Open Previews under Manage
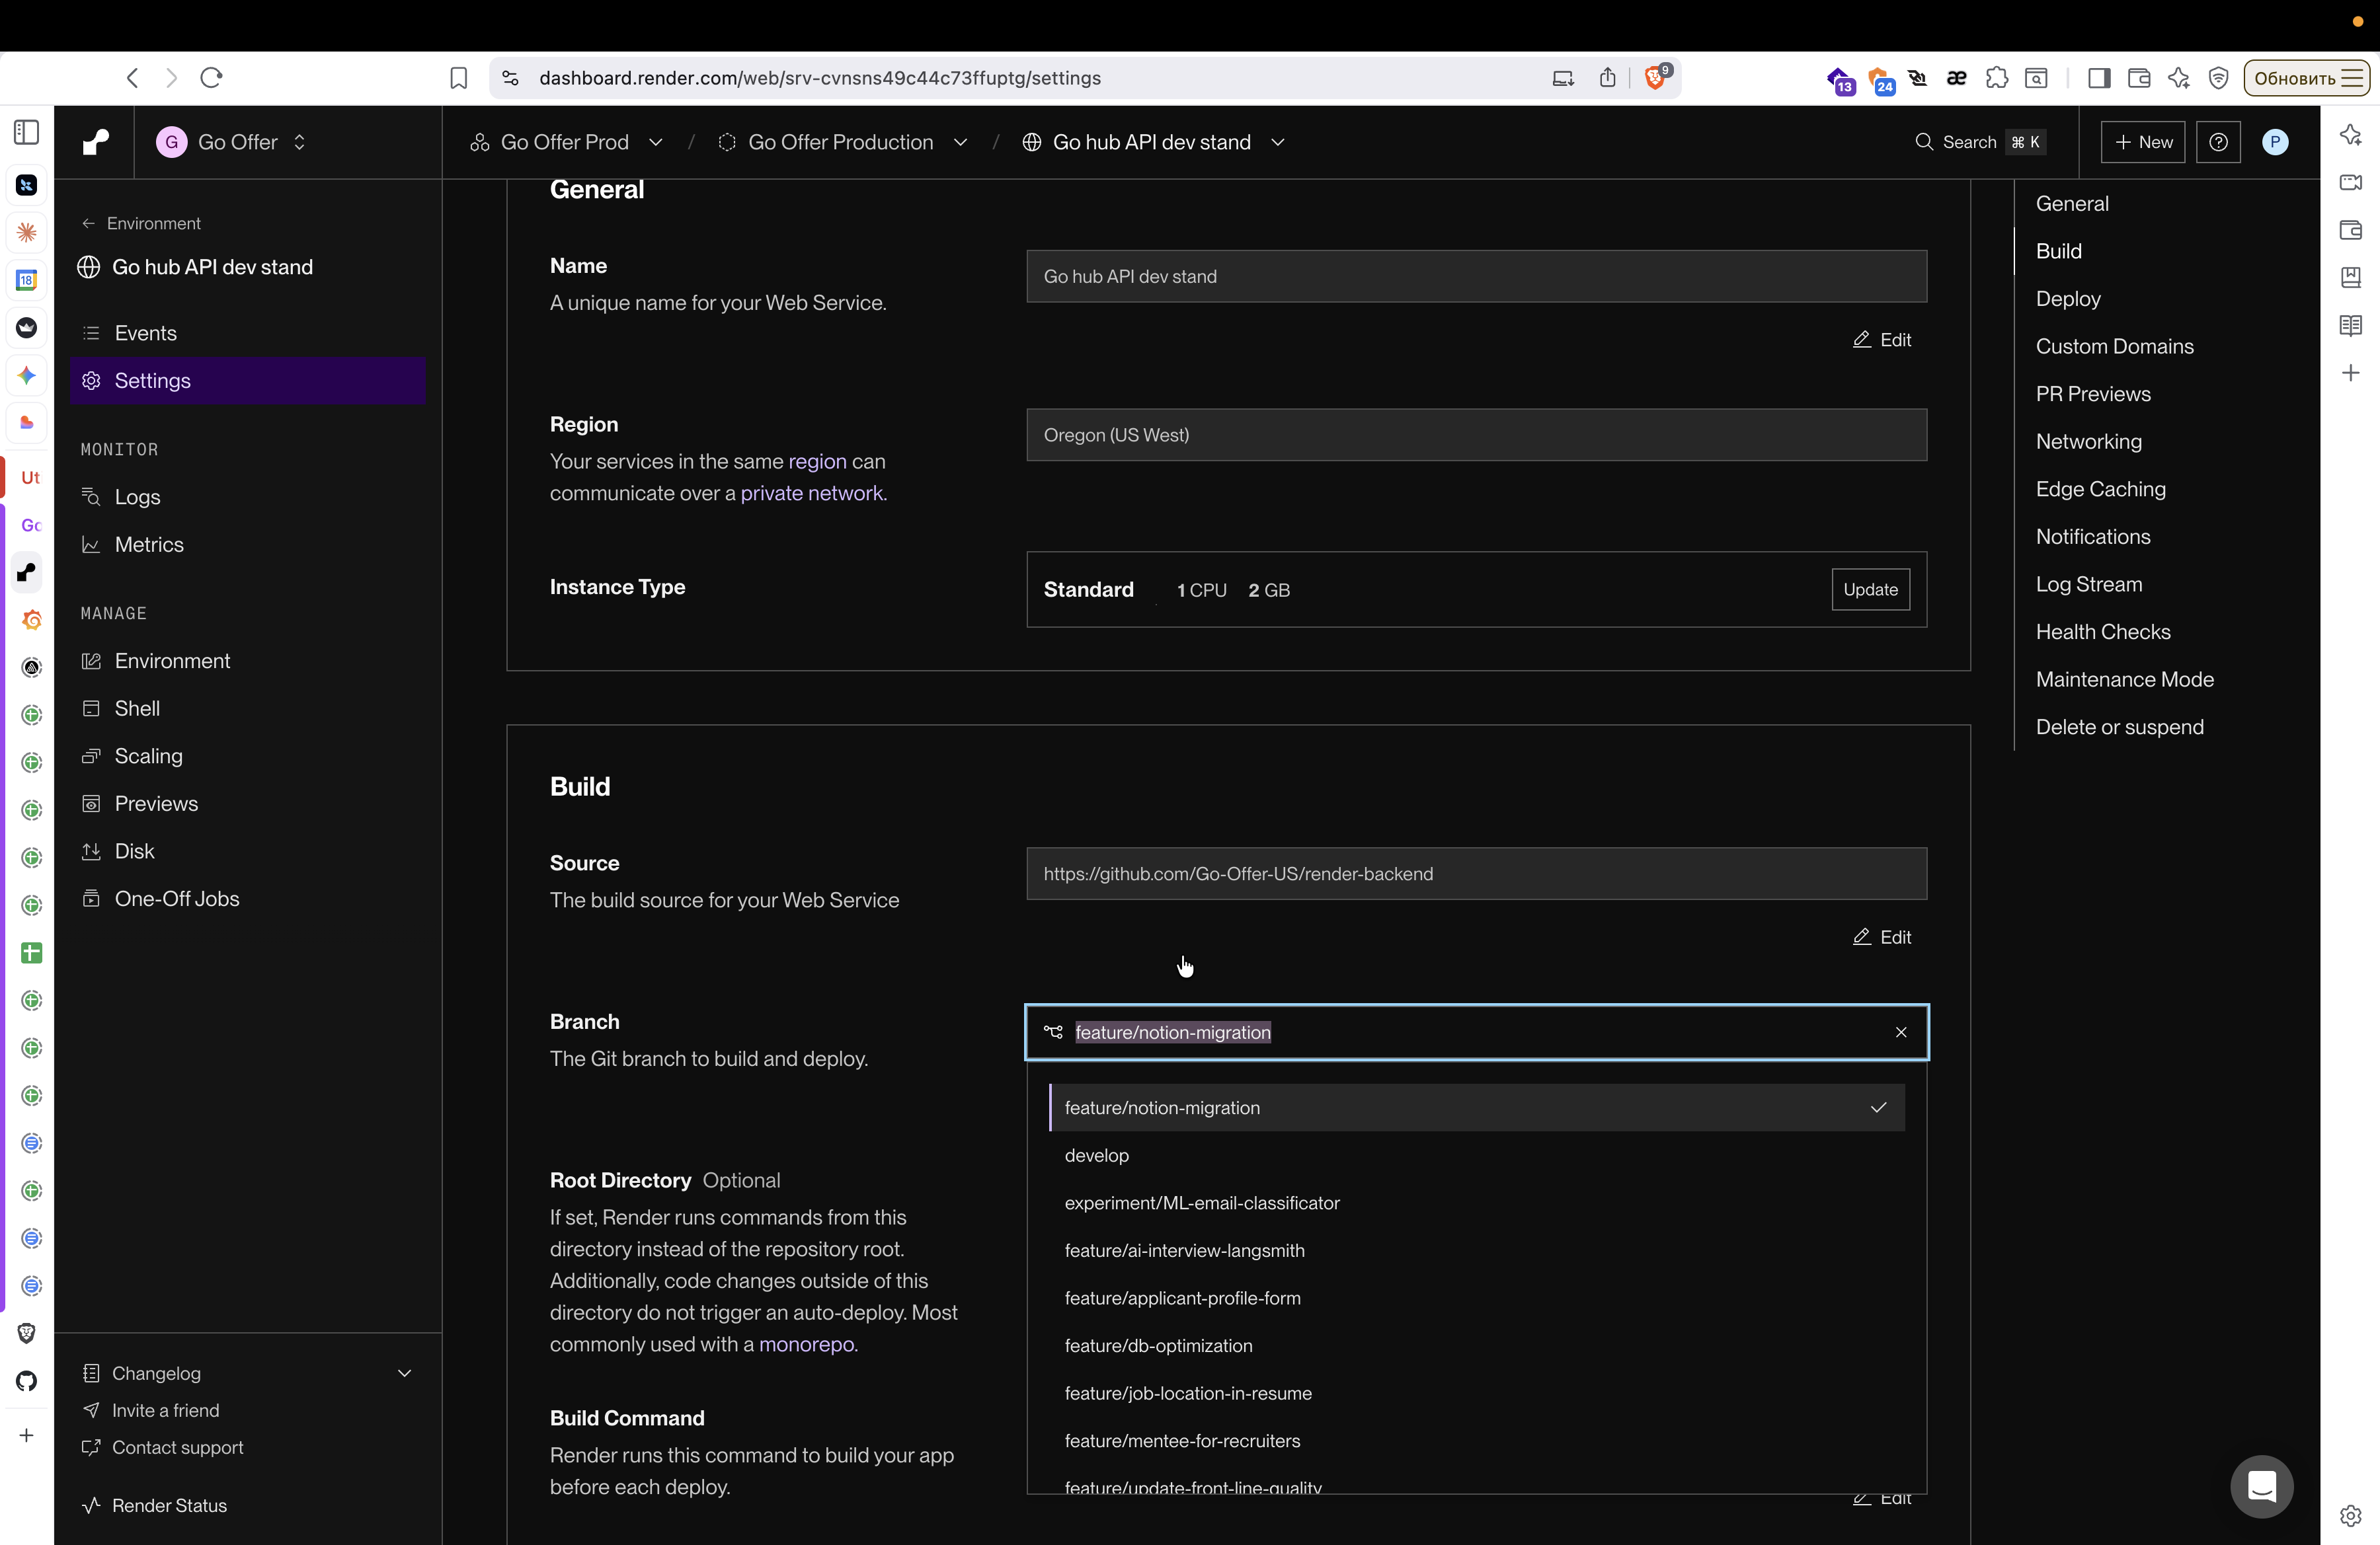The width and height of the screenshot is (2380, 1545). coord(248,804)
